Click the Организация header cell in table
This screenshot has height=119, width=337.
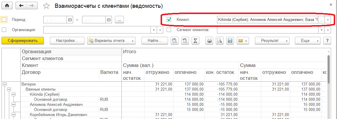(x=71, y=52)
